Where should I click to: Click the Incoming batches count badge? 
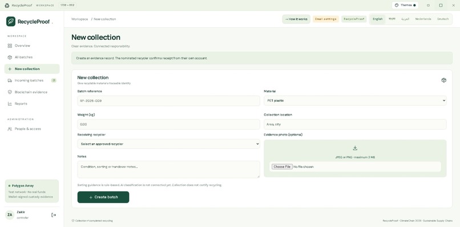[x=54, y=80]
